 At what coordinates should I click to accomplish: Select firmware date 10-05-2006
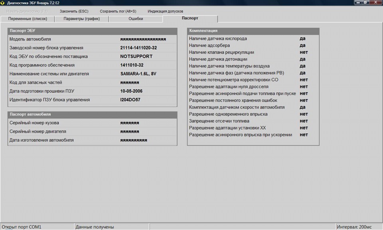(131, 91)
